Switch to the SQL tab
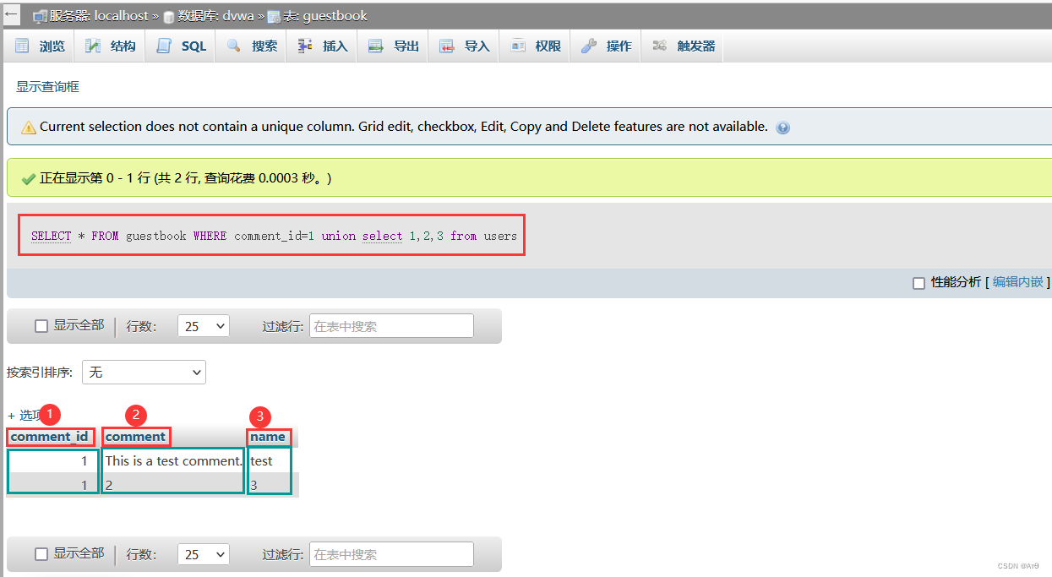 [181, 46]
